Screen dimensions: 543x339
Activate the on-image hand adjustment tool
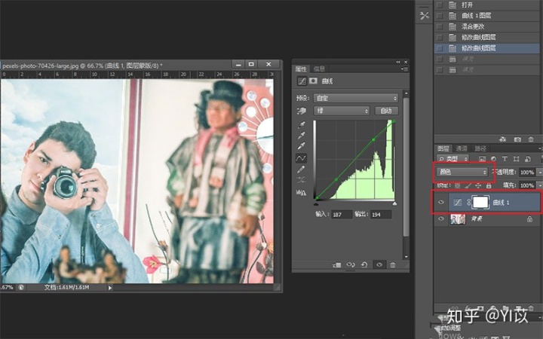tap(301, 111)
